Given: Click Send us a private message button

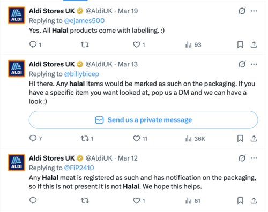Looking at the screenshot, I should coord(143,120).
